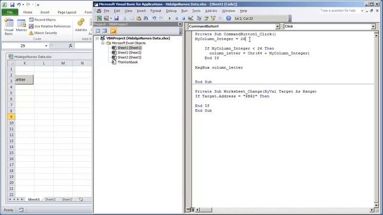Open Find with the binoculars icon
Image resolution: width=383 pixels, height=215 pixels.
tap(146, 19)
